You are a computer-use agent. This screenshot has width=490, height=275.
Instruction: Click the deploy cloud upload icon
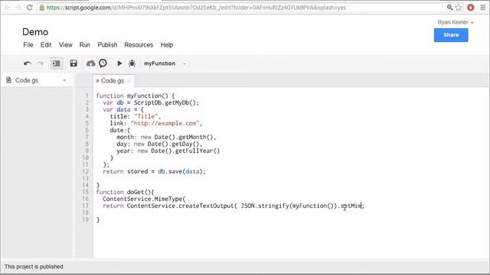(90, 63)
